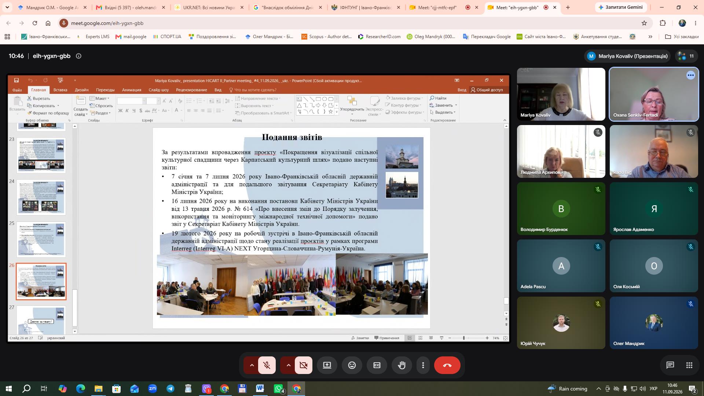The height and width of the screenshot is (396, 704).
Task: Switch to the UKR.NET news tab
Action: pos(208,7)
